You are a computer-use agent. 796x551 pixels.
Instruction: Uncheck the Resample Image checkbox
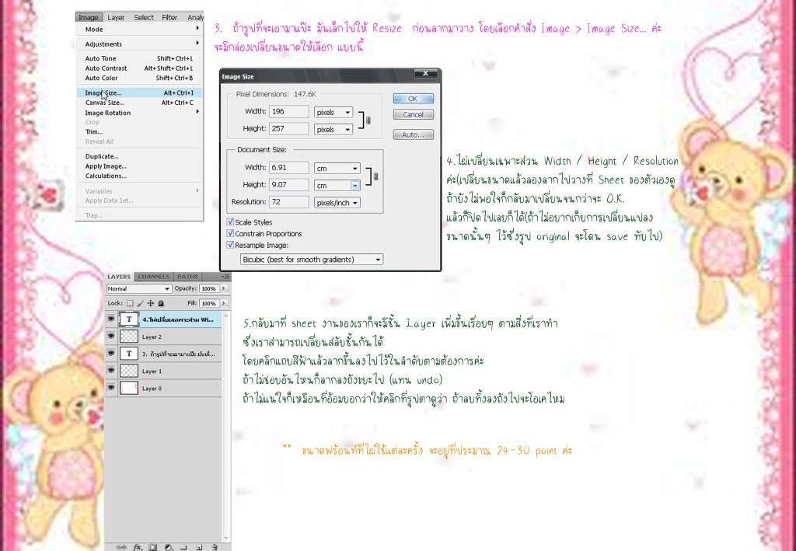pyautogui.click(x=230, y=245)
